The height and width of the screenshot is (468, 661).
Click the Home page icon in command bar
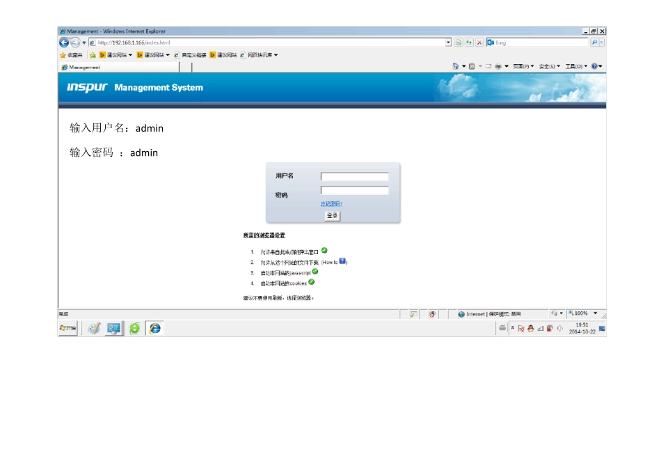[455, 66]
